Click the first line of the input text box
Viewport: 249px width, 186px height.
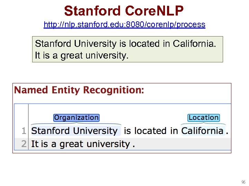click(126, 44)
